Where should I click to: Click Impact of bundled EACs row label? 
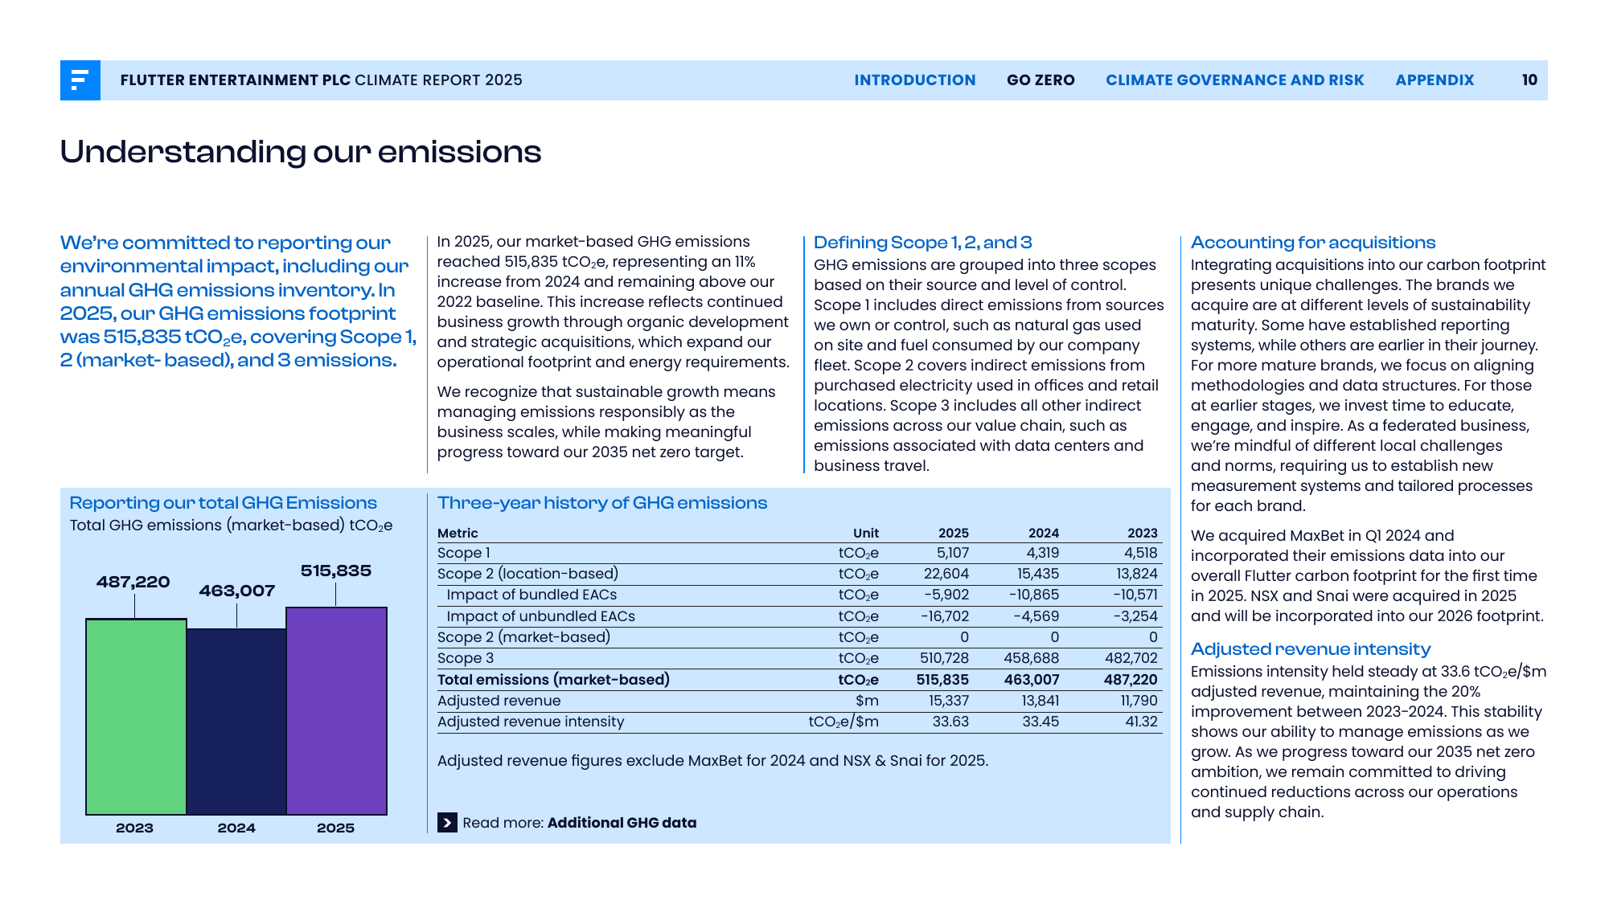(532, 595)
